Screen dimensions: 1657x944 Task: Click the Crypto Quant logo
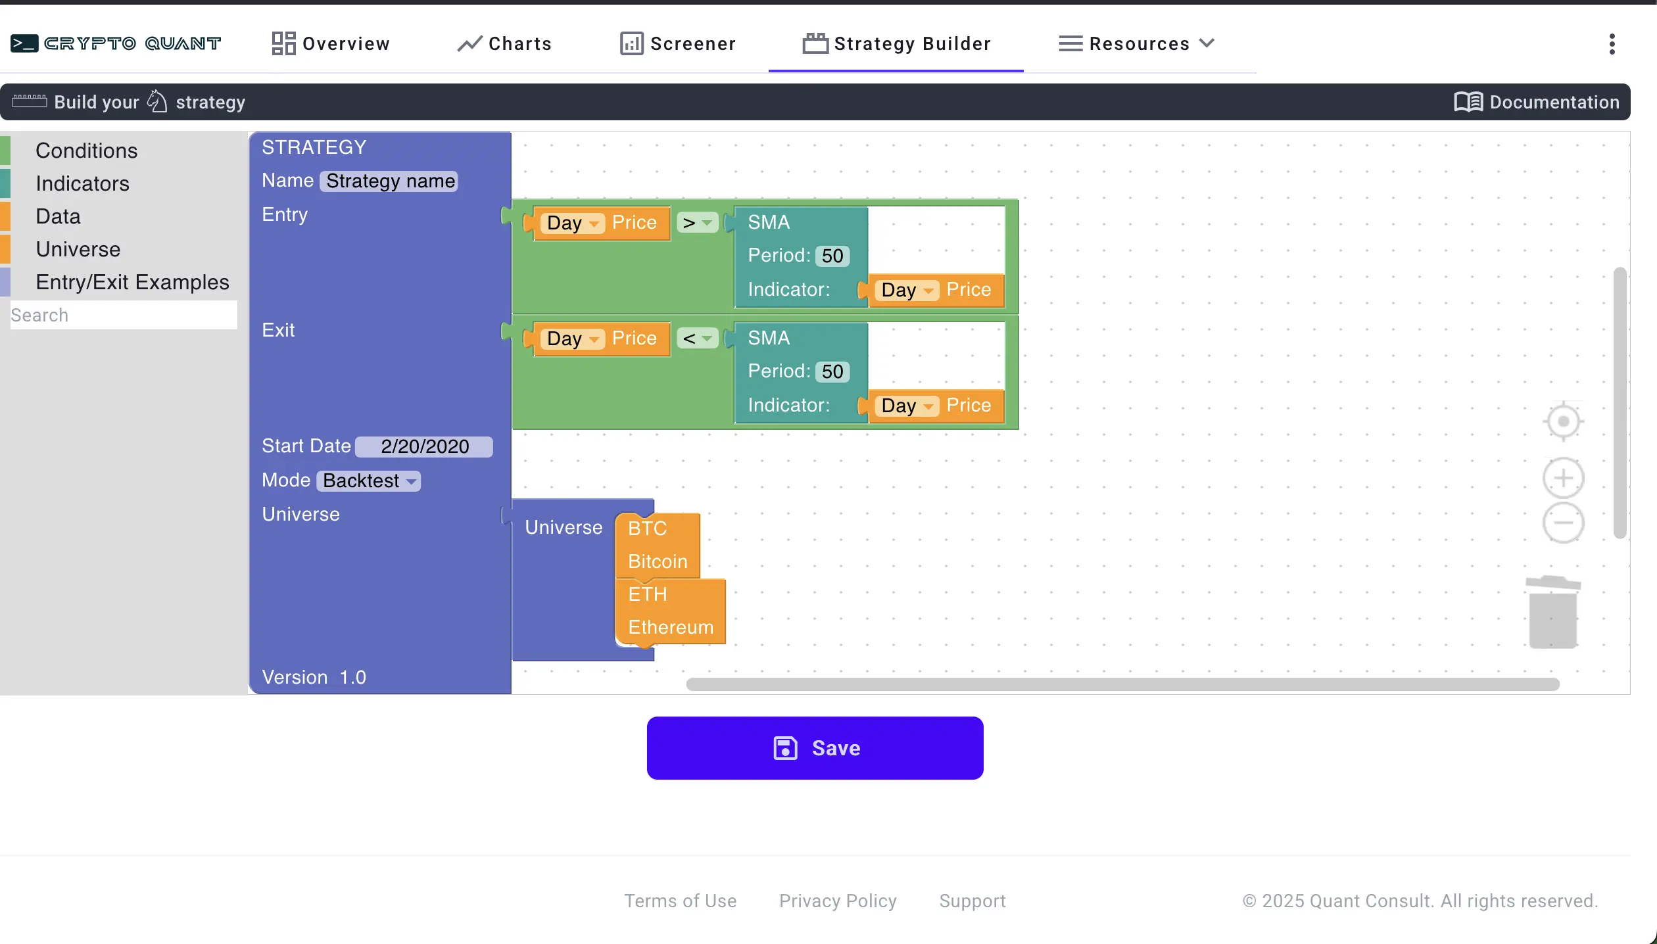[116, 43]
